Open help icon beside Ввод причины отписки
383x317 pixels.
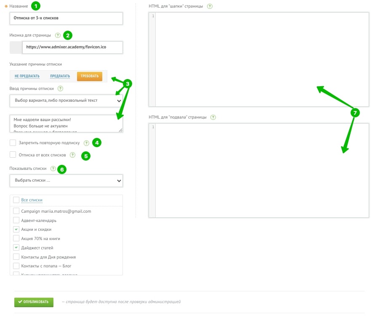[x=60, y=89]
